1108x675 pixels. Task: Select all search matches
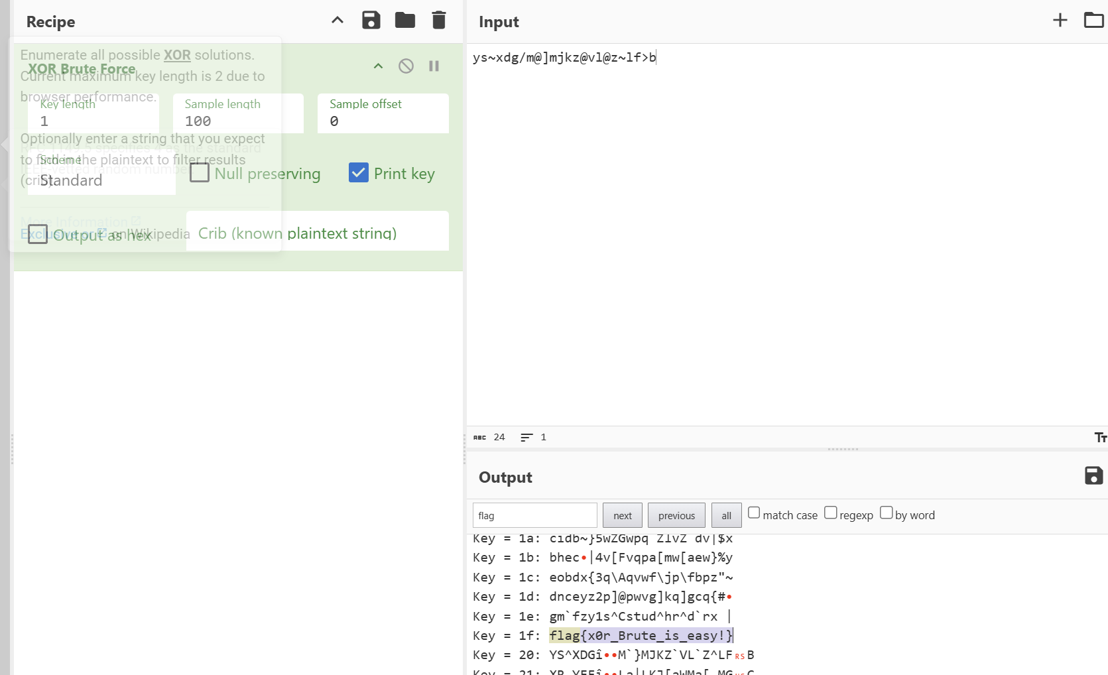[726, 515]
